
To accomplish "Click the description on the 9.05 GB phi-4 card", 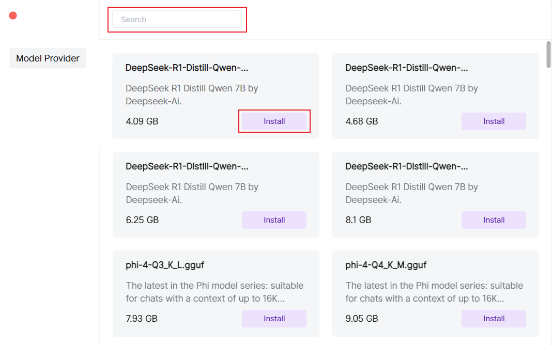I will [435, 292].
